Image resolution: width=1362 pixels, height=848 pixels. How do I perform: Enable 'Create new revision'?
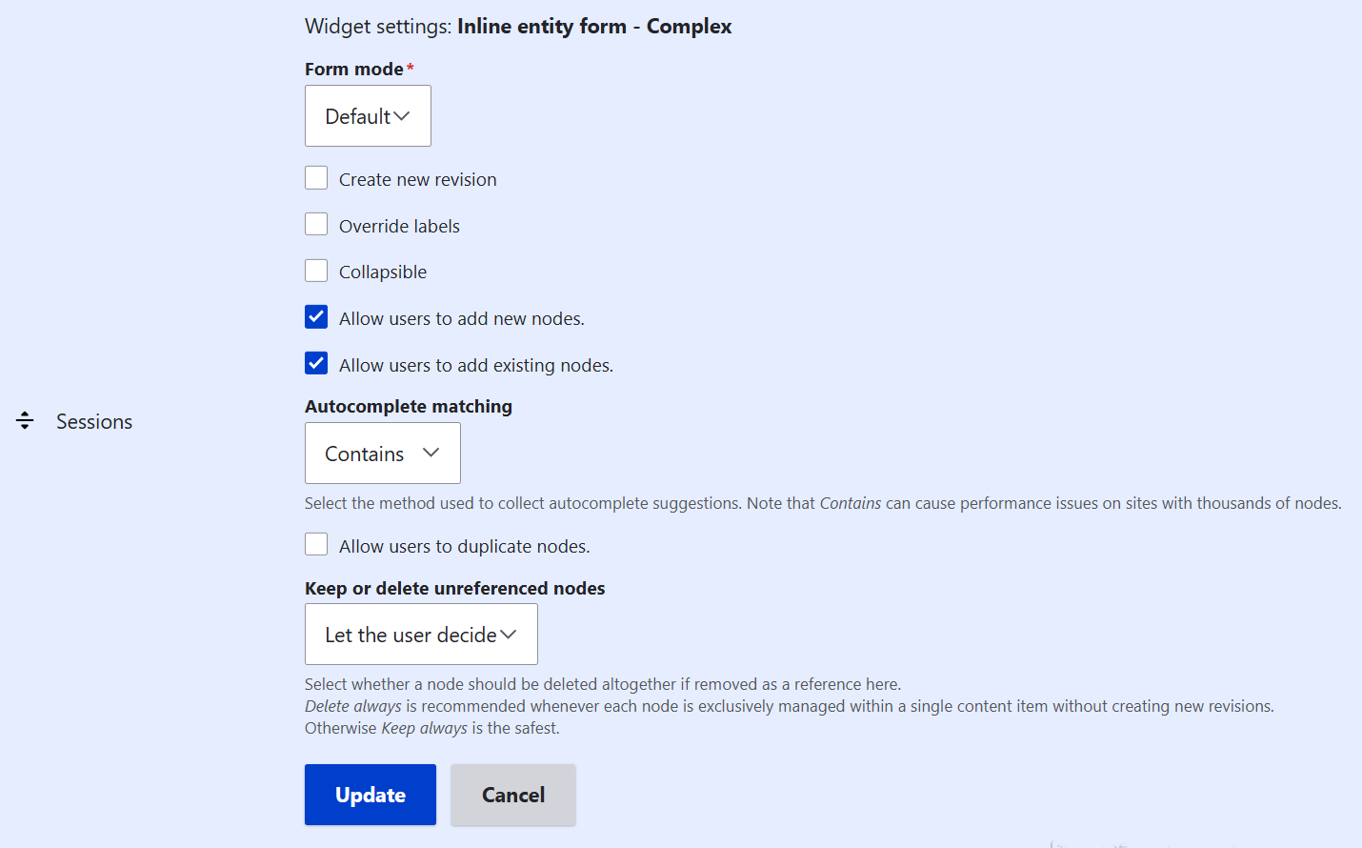(316, 177)
